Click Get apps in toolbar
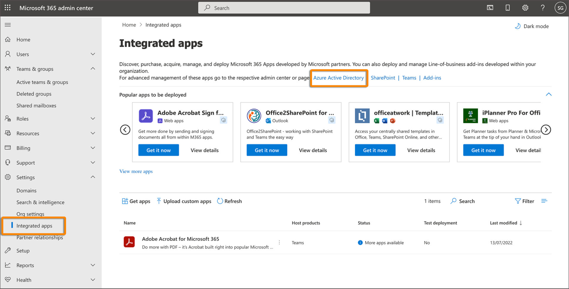569x289 pixels. coord(136,201)
